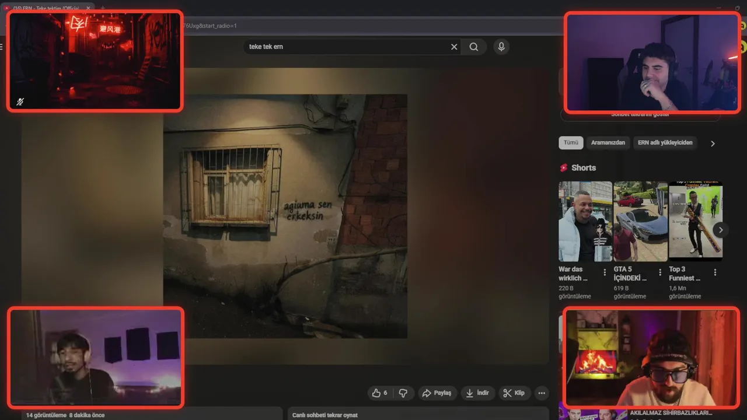Click the '220 B görüntüleme' view count
The width and height of the screenshot is (747, 420).
575,292
